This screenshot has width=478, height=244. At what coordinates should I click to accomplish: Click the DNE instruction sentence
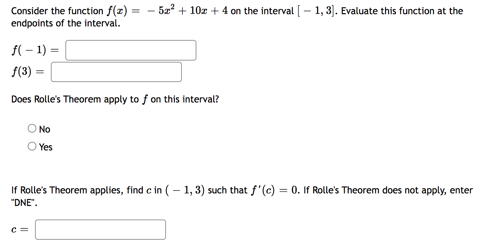231,190
